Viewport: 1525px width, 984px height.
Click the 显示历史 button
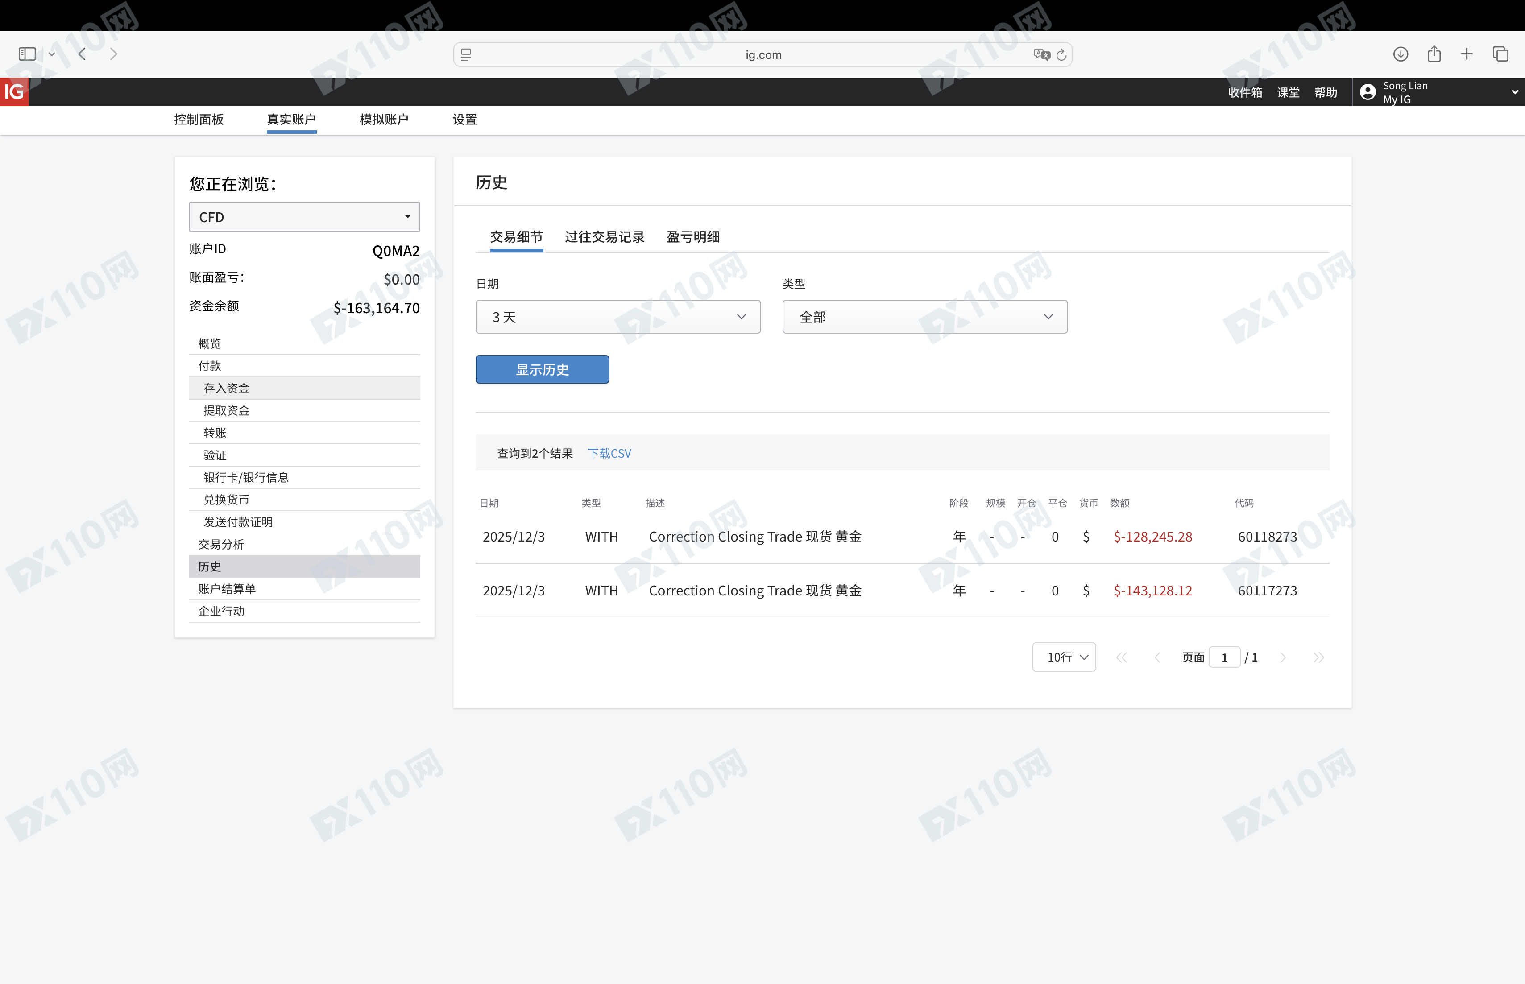click(x=542, y=369)
